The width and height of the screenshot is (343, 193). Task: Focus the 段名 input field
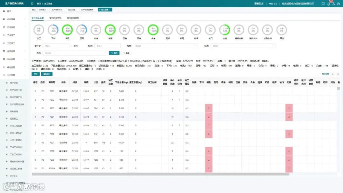[107, 46]
